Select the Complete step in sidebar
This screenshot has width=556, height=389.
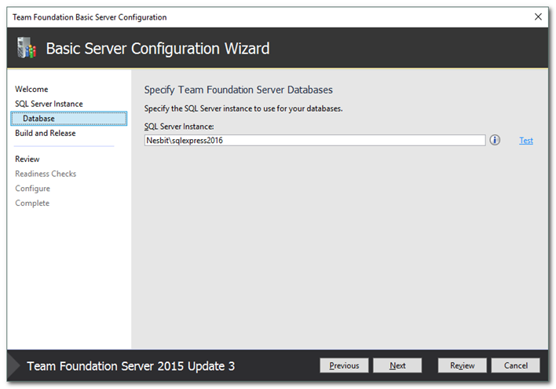tap(32, 203)
